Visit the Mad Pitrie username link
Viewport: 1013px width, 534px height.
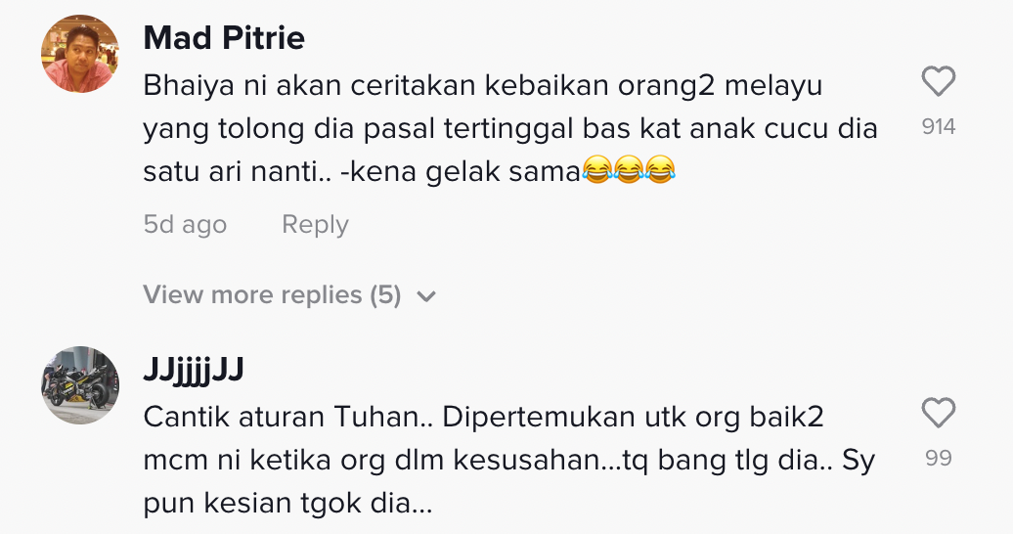224,38
